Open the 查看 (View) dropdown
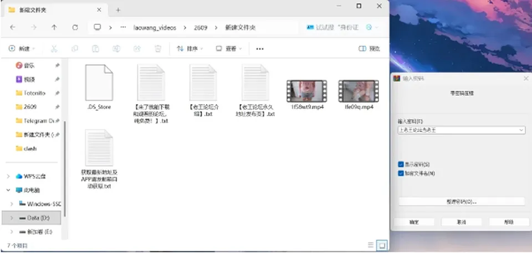Image resolution: width=532 pixels, height=253 pixels. (x=229, y=49)
